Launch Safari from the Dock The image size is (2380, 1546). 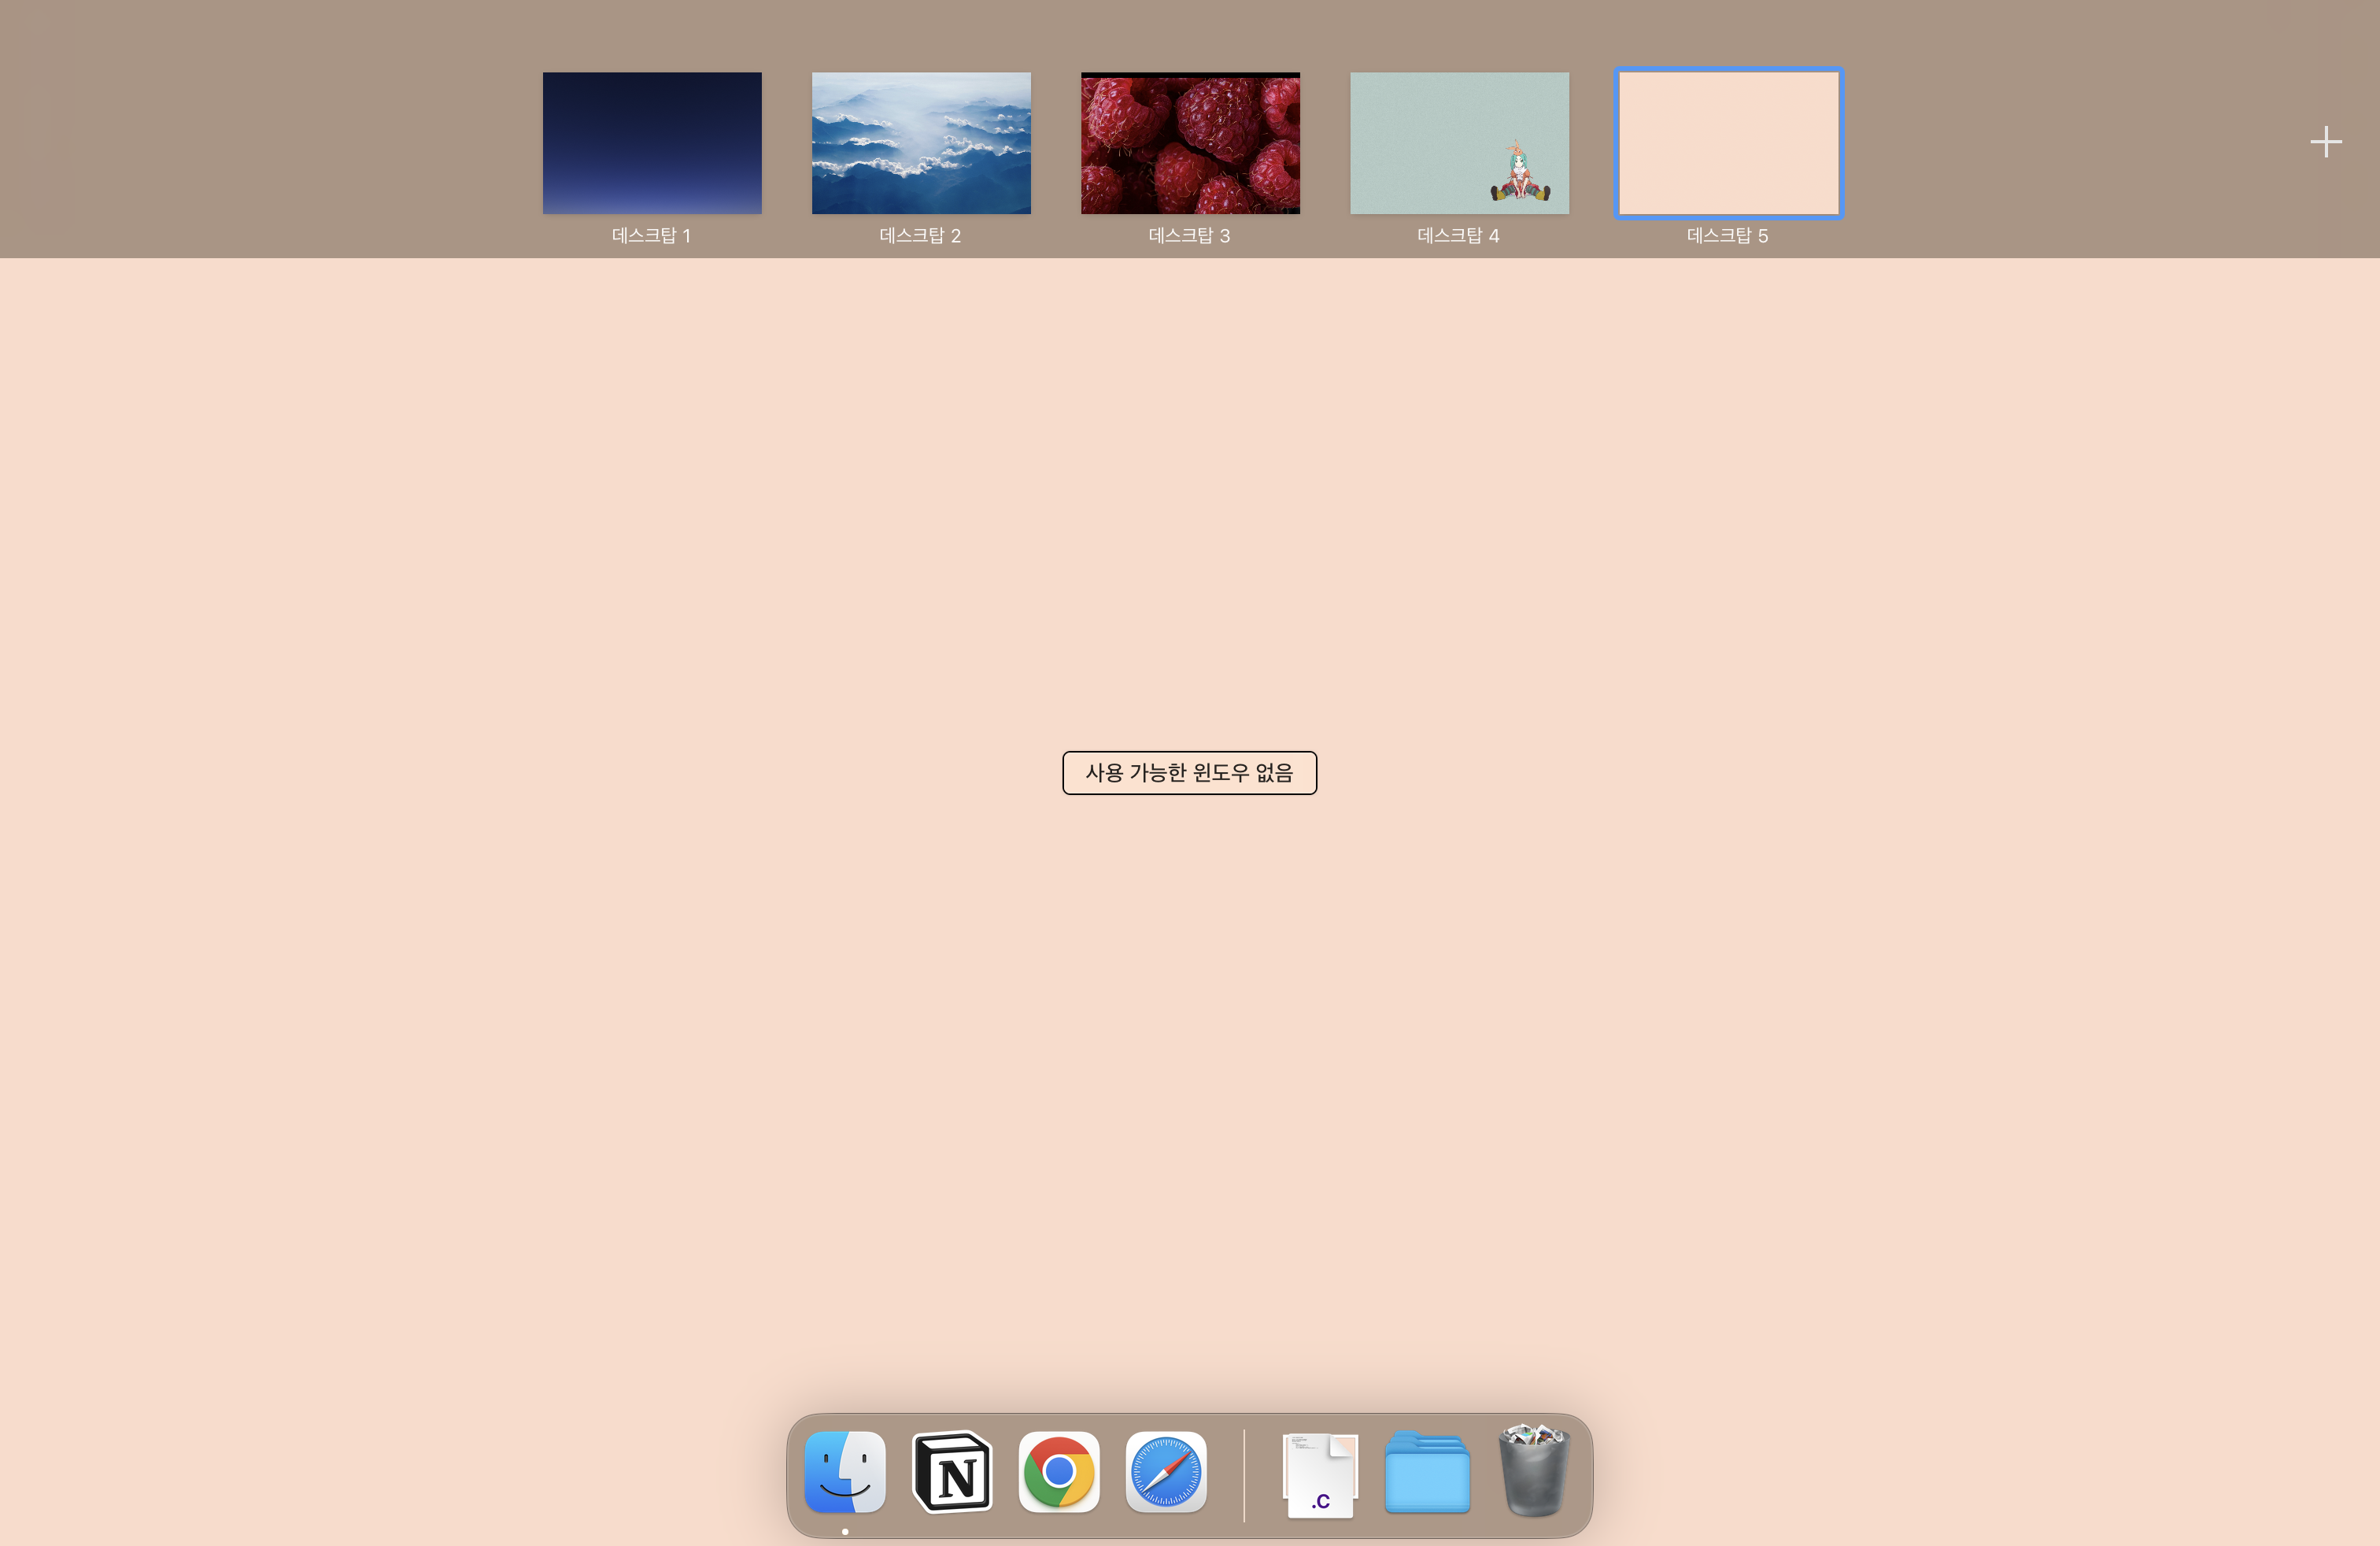pos(1165,1473)
